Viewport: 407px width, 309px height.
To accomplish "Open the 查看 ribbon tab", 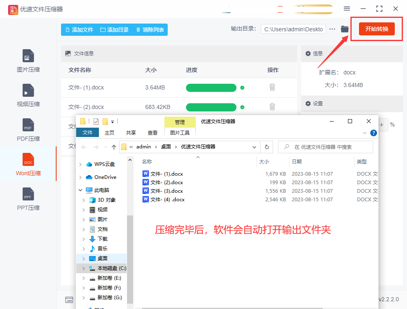I will click(152, 133).
